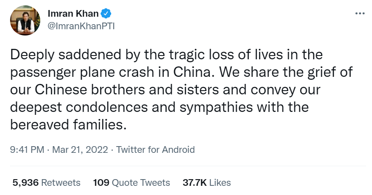Image resolution: width=372 pixels, height=195 pixels.
Task: Show who Likes this tweet
Action: coord(220,182)
